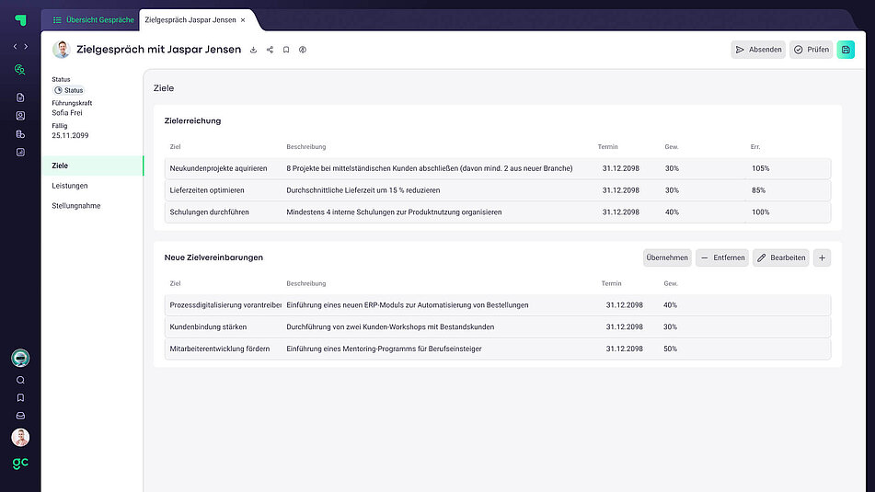Click the download icon beside the title

click(253, 50)
